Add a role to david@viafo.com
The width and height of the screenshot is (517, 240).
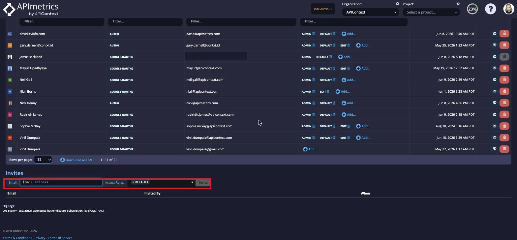(x=349, y=34)
